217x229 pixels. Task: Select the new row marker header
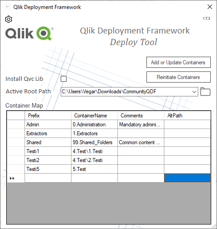click(16, 178)
